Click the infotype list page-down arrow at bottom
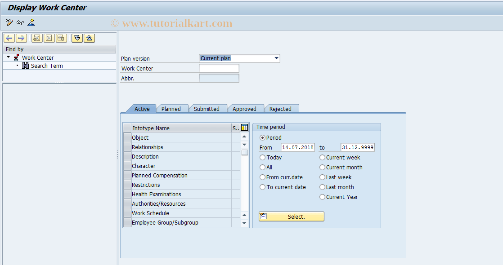 tap(244, 223)
